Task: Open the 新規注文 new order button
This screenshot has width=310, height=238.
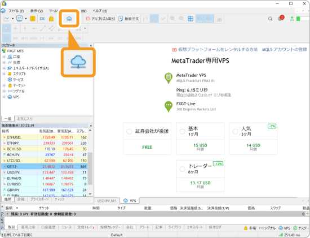Action: 129,19
